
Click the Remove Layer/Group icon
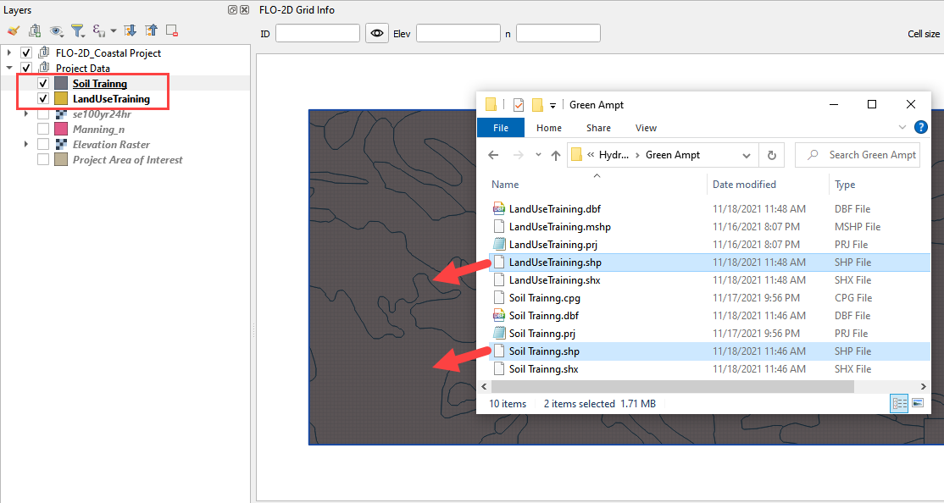172,31
